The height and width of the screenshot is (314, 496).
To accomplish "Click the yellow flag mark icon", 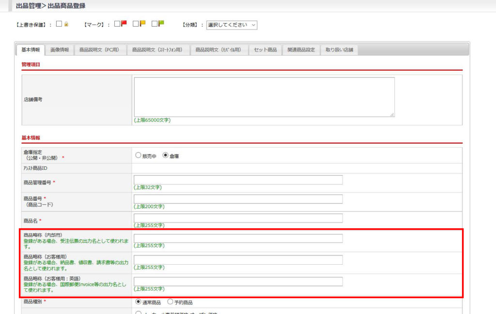I will coord(142,24).
